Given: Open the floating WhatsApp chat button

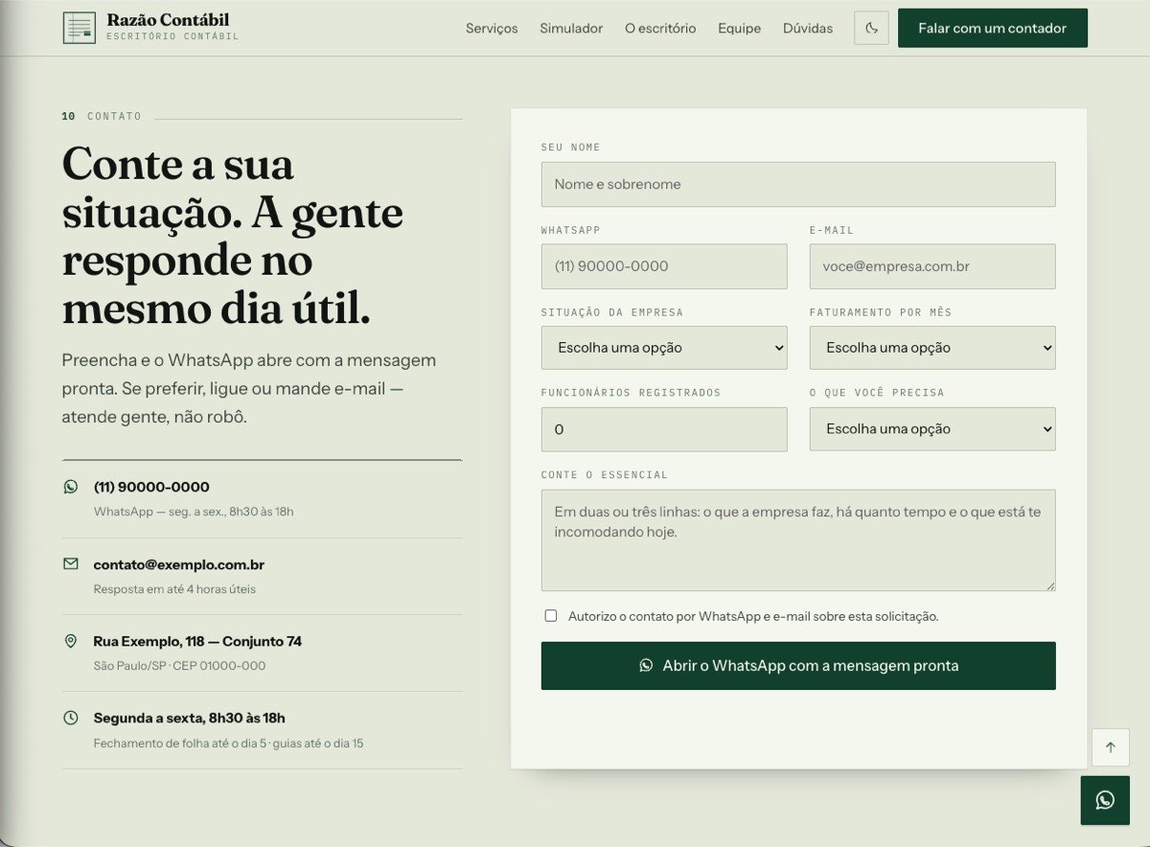Looking at the screenshot, I should point(1105,800).
